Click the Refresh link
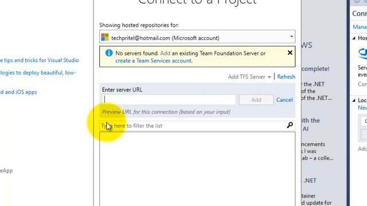Viewport: 367px width, 206px height. [x=286, y=77]
